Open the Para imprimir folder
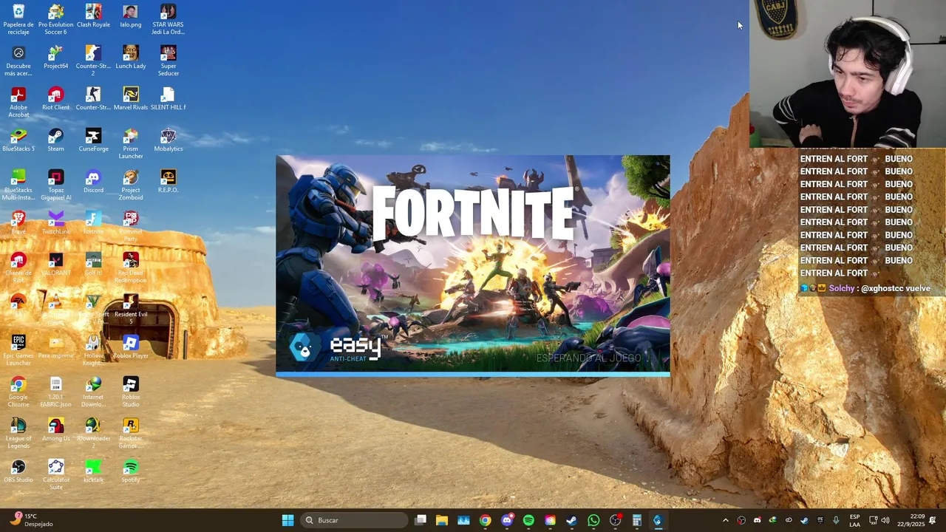 point(55,347)
